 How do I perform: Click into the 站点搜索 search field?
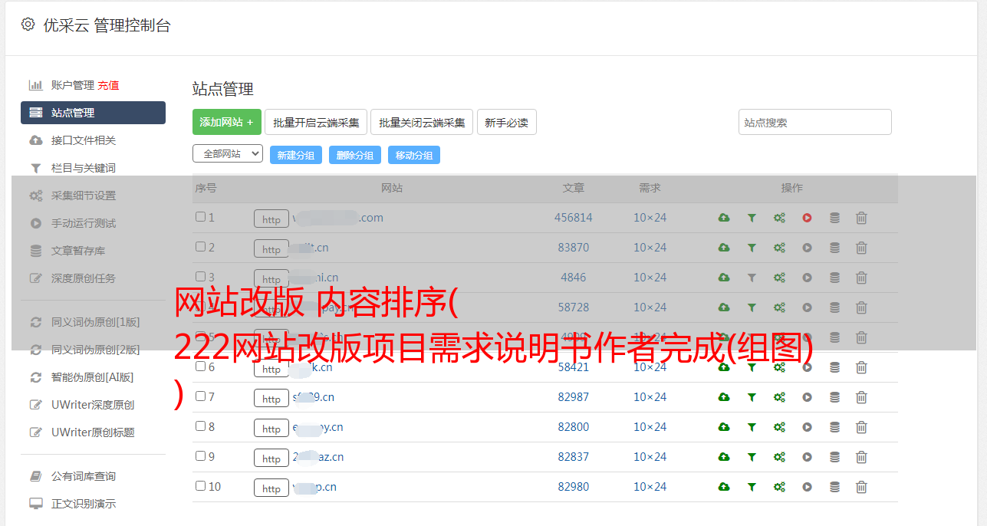[814, 122]
